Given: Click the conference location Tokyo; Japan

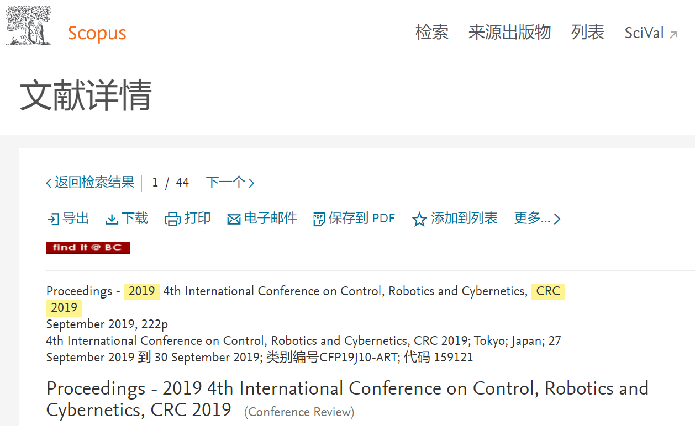Looking at the screenshot, I should click(x=509, y=341).
